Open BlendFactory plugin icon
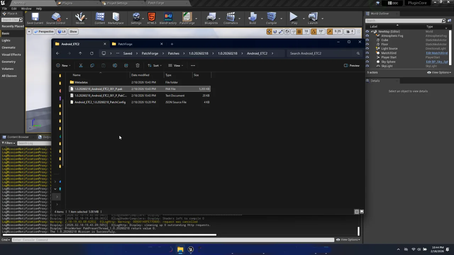This screenshot has height=255, width=454. point(168,18)
